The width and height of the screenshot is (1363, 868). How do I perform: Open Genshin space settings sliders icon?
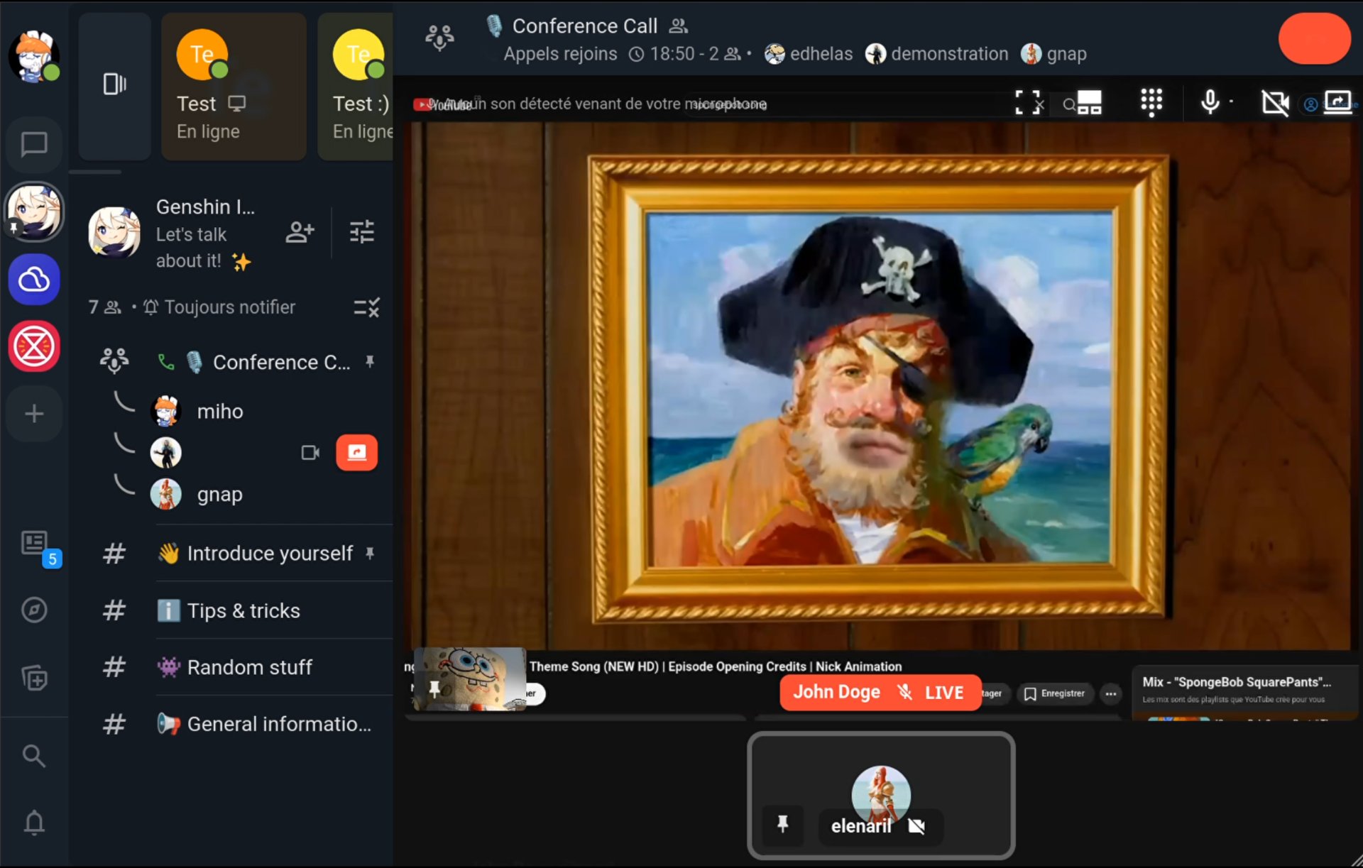[x=362, y=232]
